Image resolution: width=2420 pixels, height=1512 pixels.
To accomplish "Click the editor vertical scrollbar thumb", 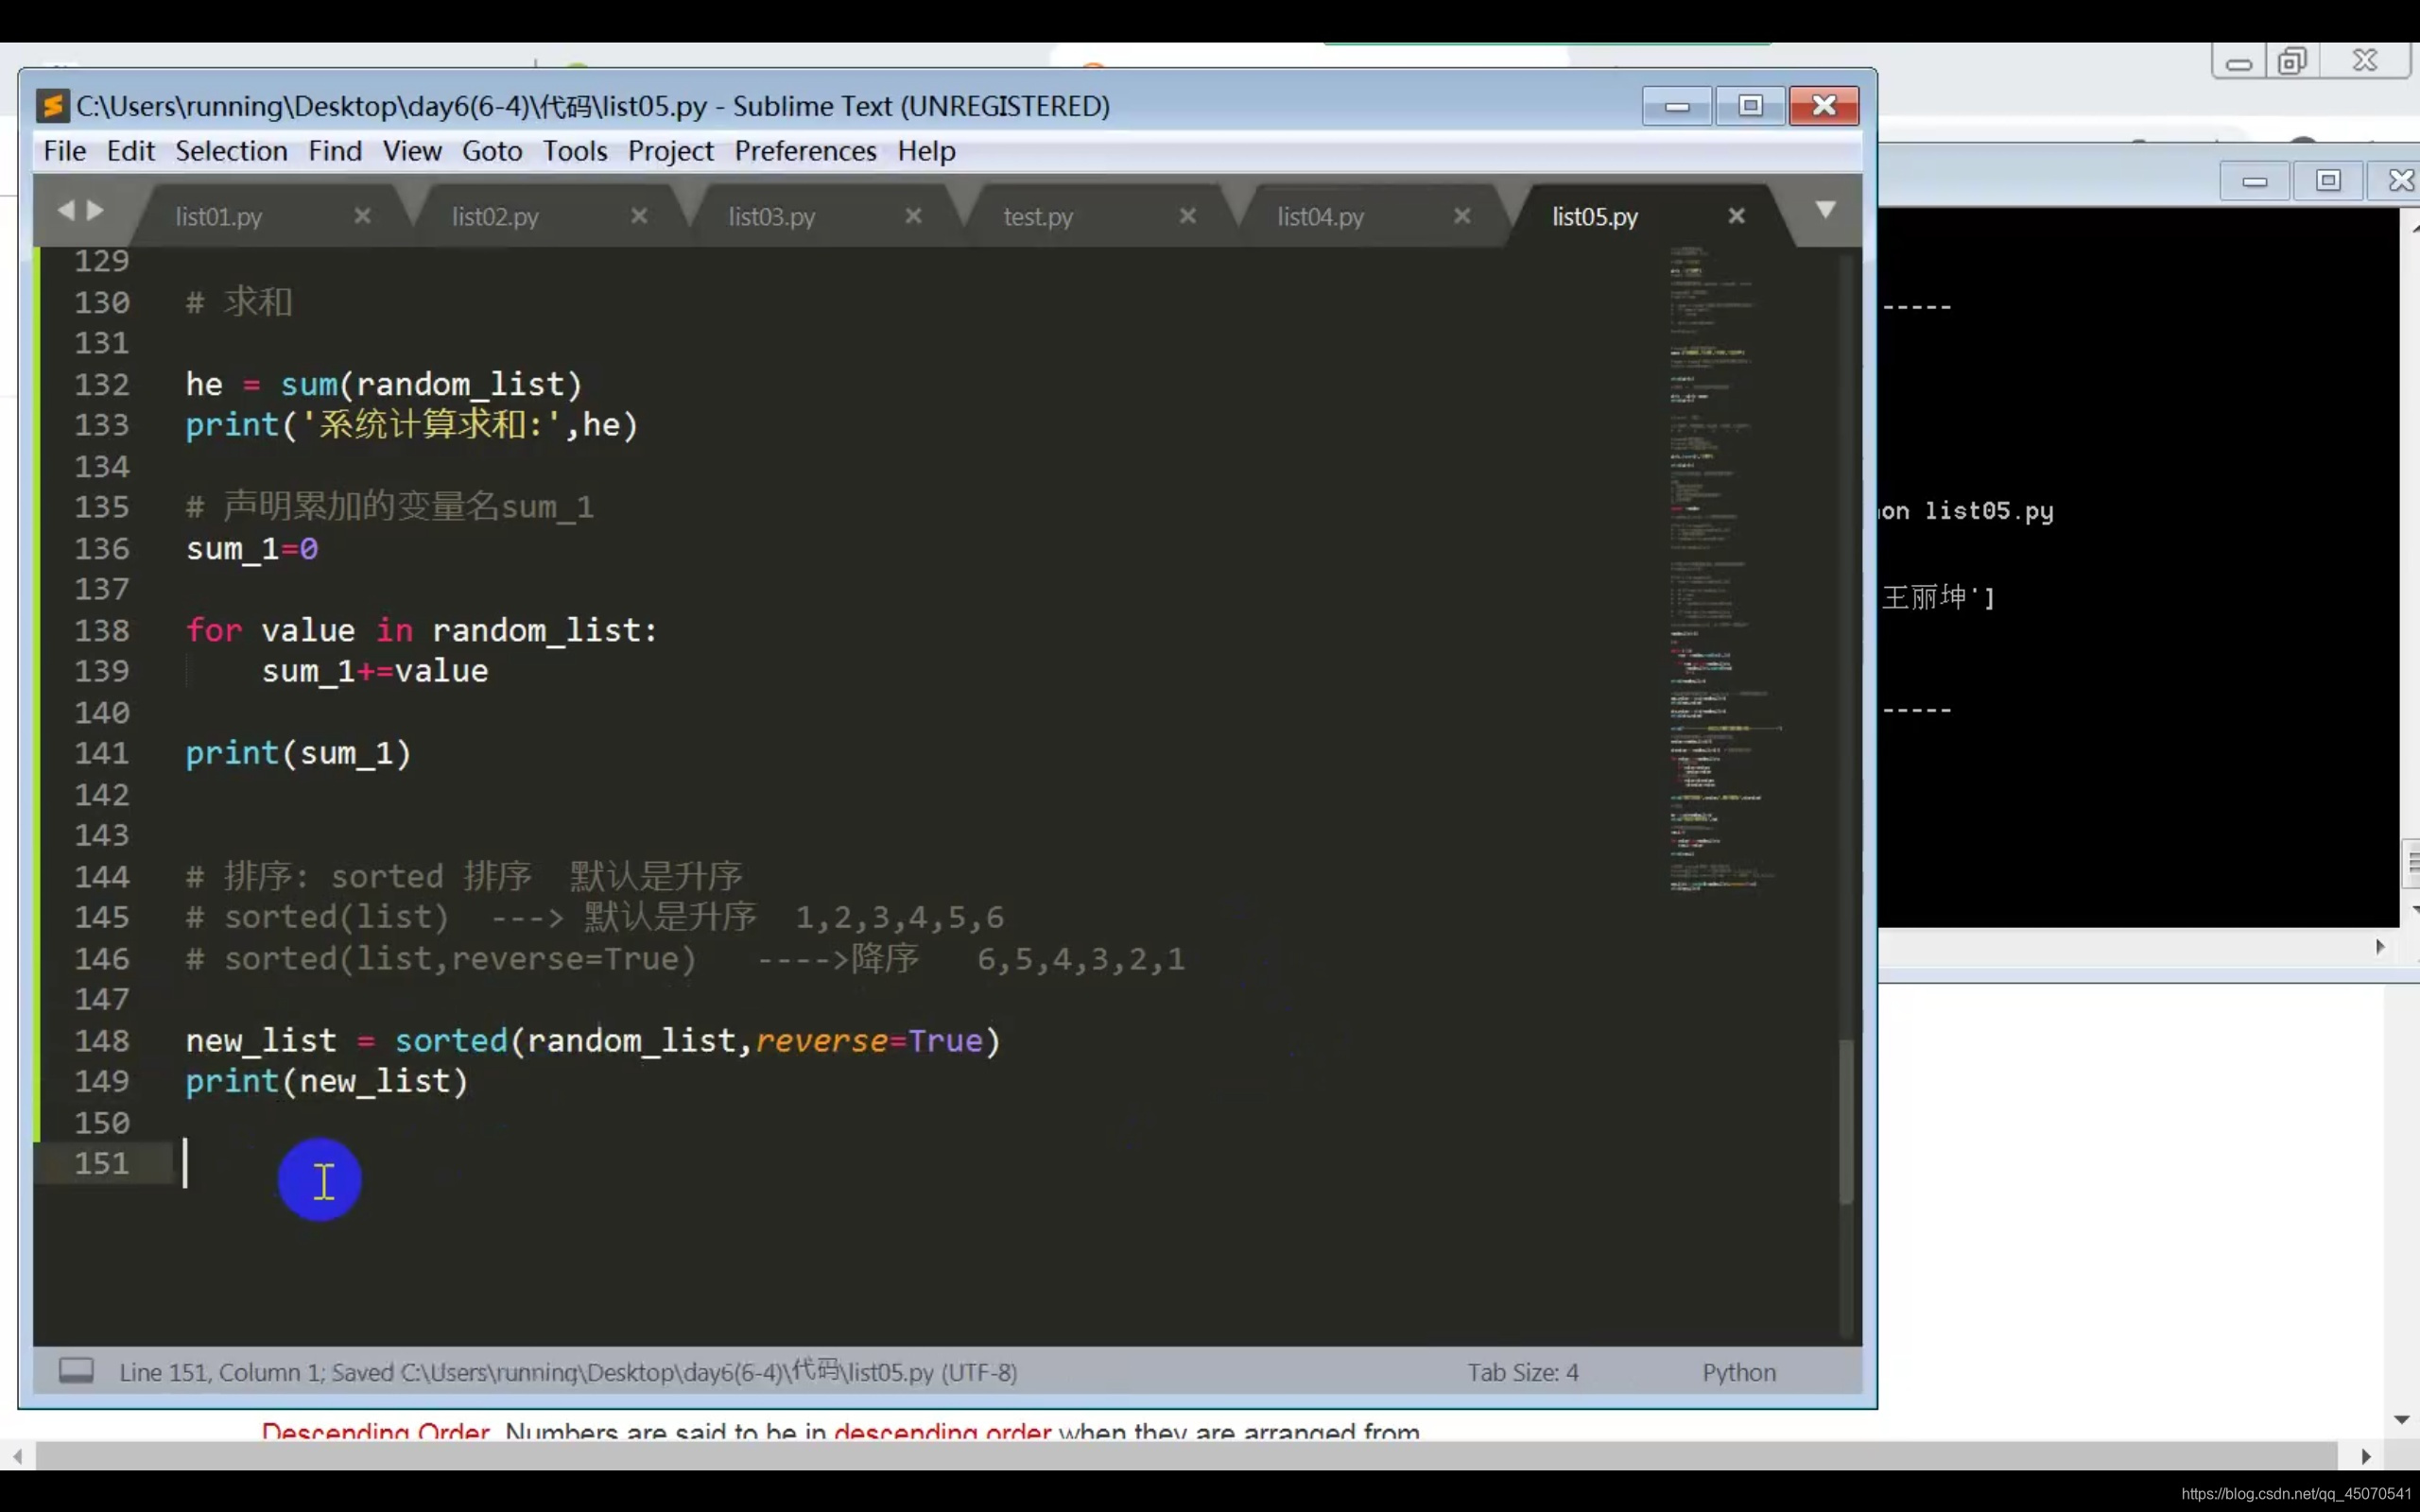I will [x=1846, y=1120].
